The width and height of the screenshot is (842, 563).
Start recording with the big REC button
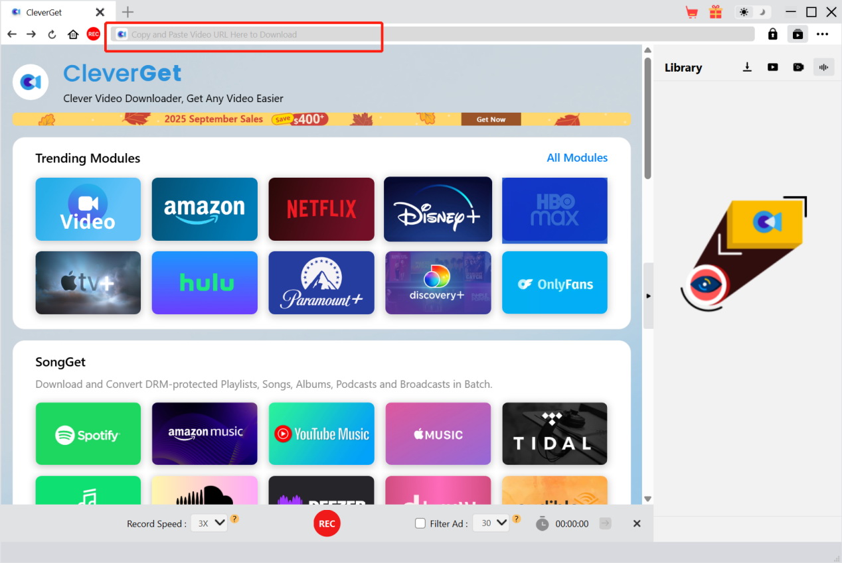[327, 523]
